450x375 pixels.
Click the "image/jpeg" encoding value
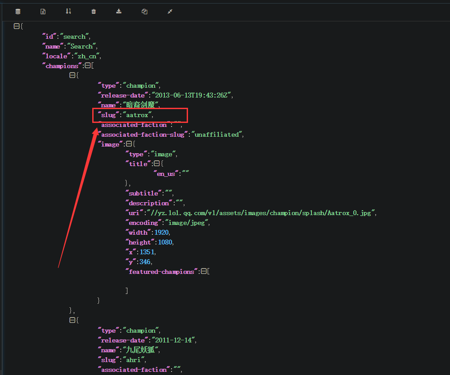pyautogui.click(x=187, y=222)
